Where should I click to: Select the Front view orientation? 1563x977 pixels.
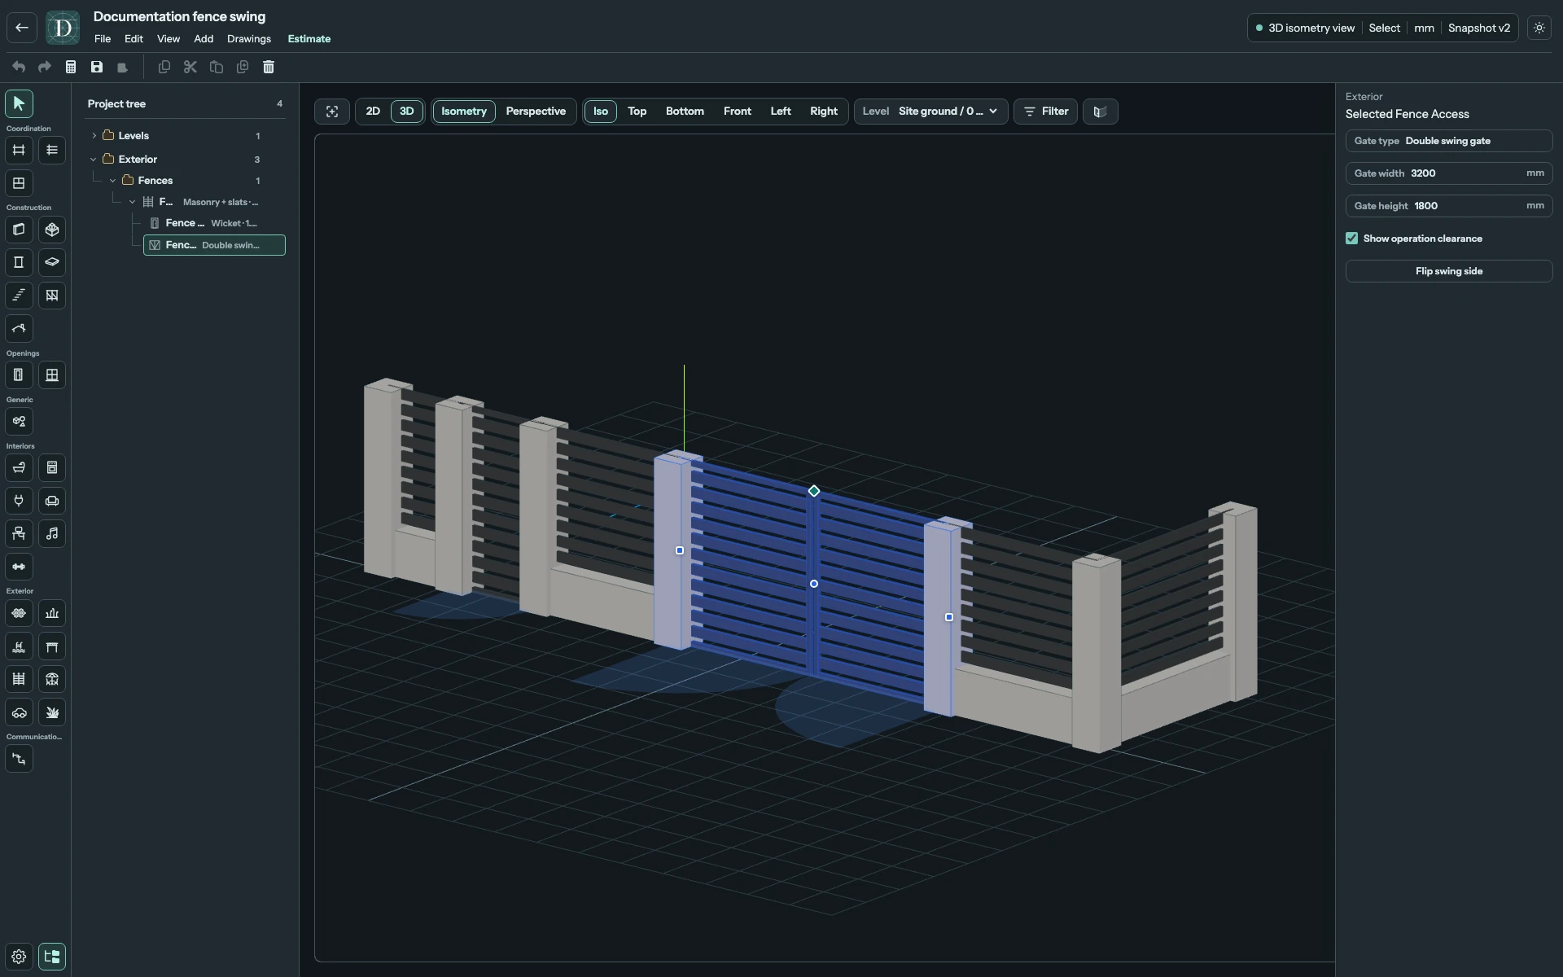click(738, 112)
